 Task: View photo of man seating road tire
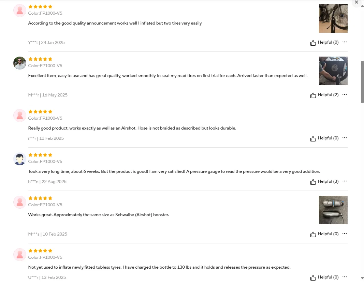tap(333, 71)
